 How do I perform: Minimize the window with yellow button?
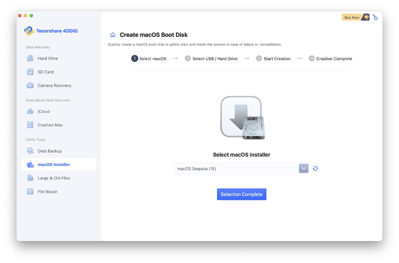coord(26,16)
